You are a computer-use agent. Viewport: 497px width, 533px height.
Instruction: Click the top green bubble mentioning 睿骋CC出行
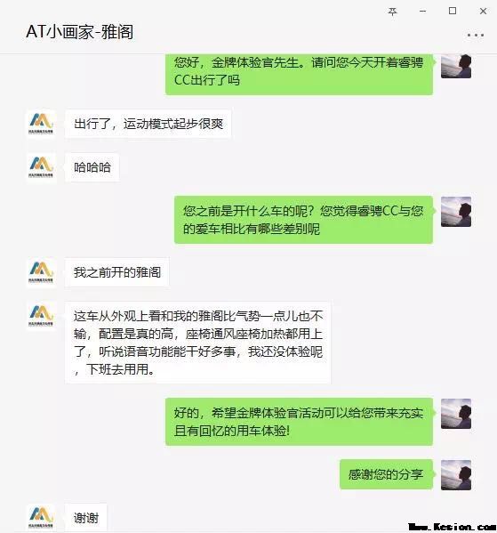tap(299, 74)
